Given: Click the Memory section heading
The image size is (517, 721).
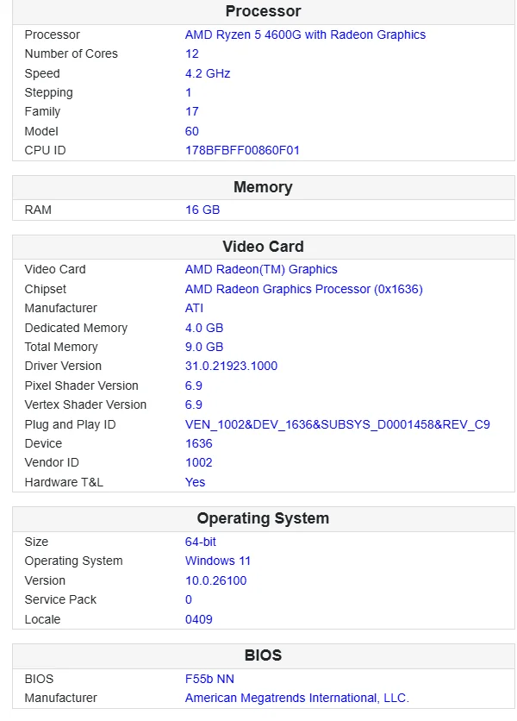Looking at the screenshot, I should click(263, 187).
